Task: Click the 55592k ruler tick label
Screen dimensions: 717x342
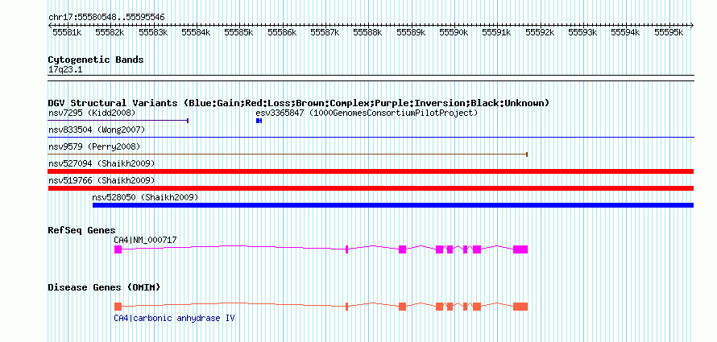Action: click(x=540, y=32)
